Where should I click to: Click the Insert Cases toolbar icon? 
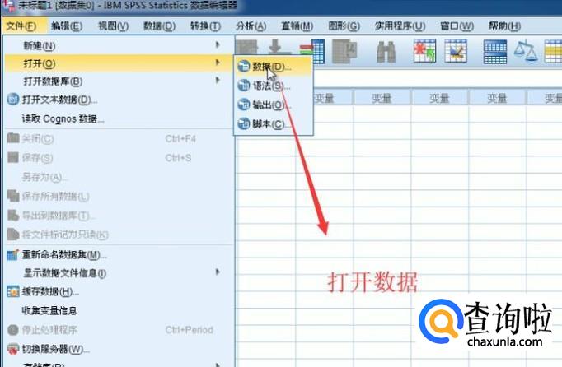tap(424, 51)
